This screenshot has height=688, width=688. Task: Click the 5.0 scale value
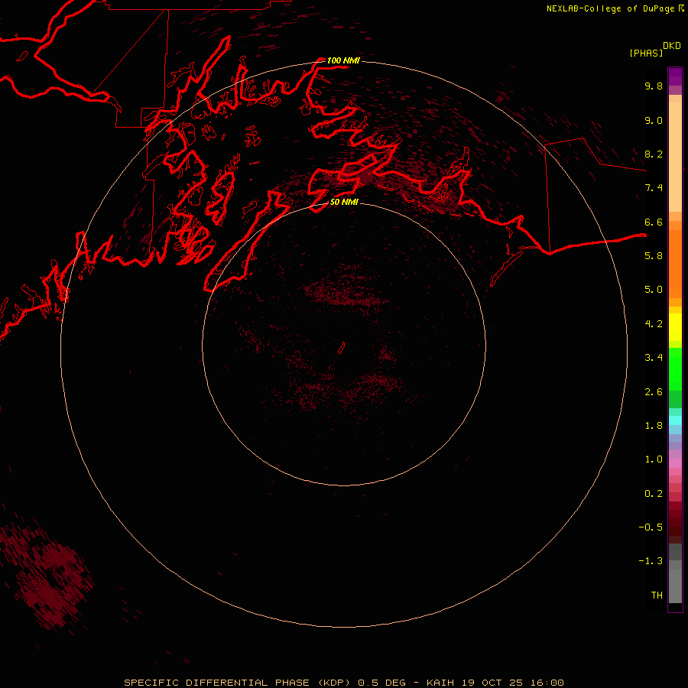(654, 290)
